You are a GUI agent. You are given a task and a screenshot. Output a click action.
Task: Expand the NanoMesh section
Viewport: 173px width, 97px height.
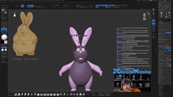pos(161,88)
